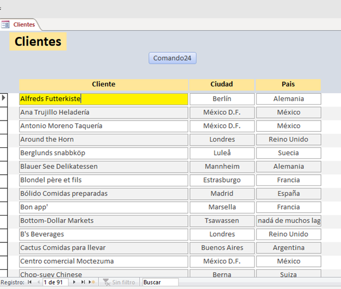Click the Pais column header
Screen dimensions: 341x289
288,84
